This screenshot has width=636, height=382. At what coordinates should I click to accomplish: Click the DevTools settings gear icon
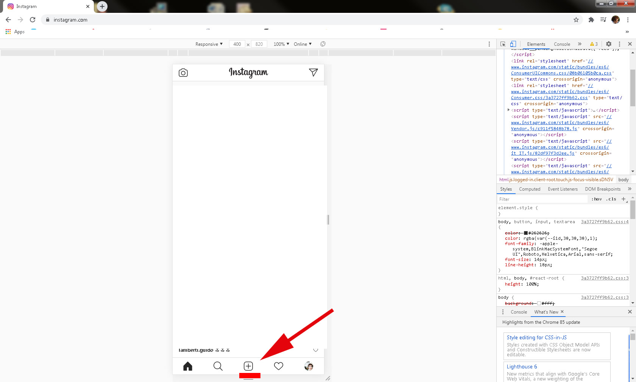click(609, 44)
